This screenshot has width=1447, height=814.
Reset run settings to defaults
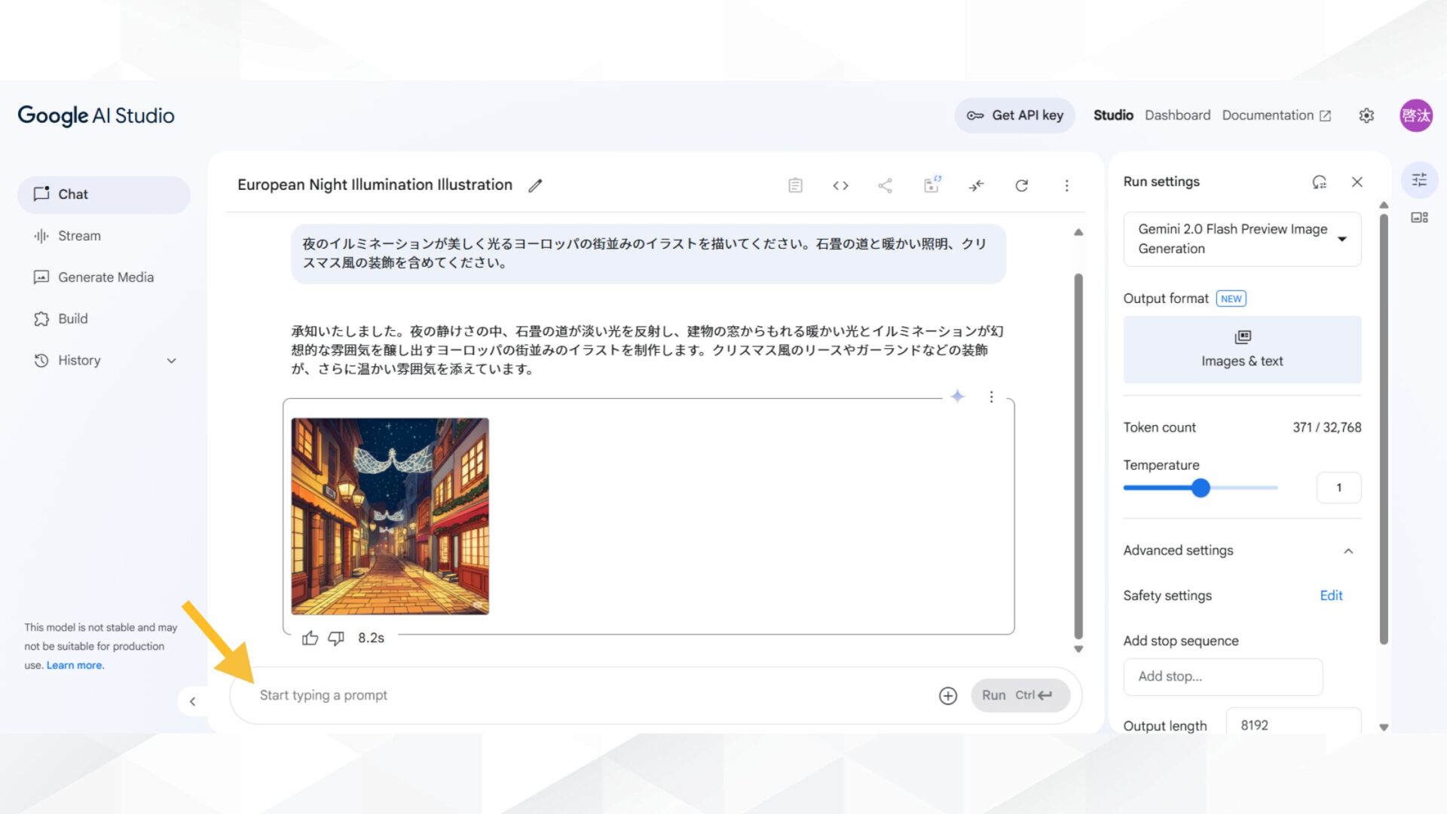point(1318,182)
